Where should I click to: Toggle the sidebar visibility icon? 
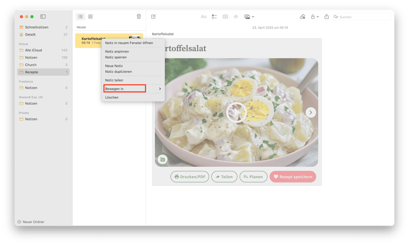click(43, 16)
